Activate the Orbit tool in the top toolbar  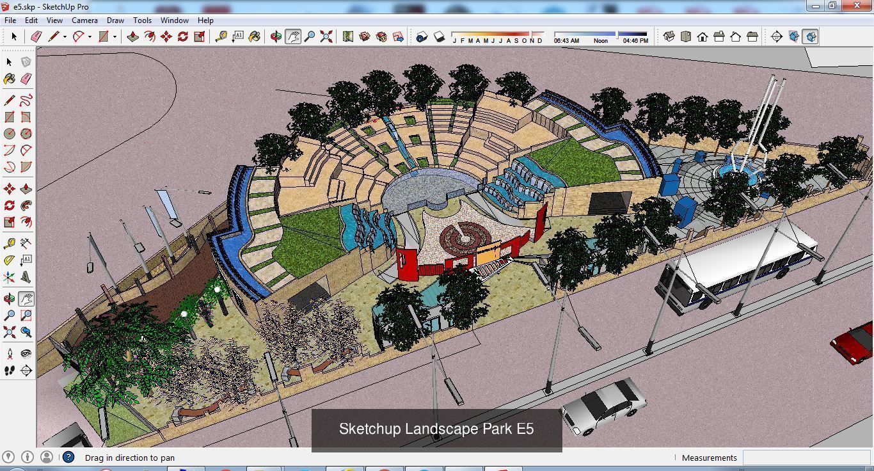pos(276,36)
